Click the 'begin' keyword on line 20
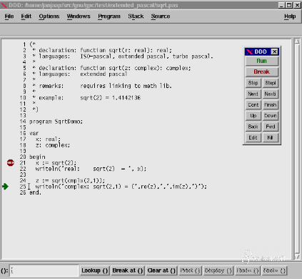This screenshot has width=302, height=279. [37, 157]
